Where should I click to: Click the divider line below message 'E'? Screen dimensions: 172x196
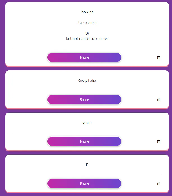pyautogui.click(x=87, y=175)
